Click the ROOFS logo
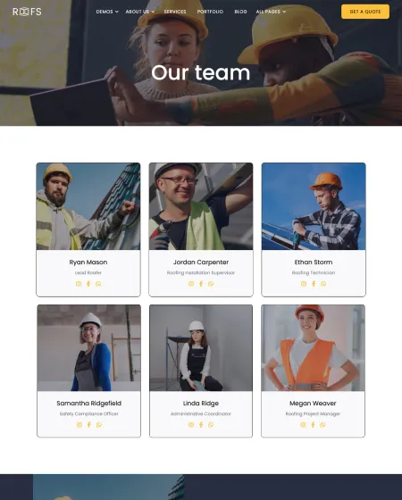Image resolution: width=402 pixels, height=500 pixels. [27, 12]
